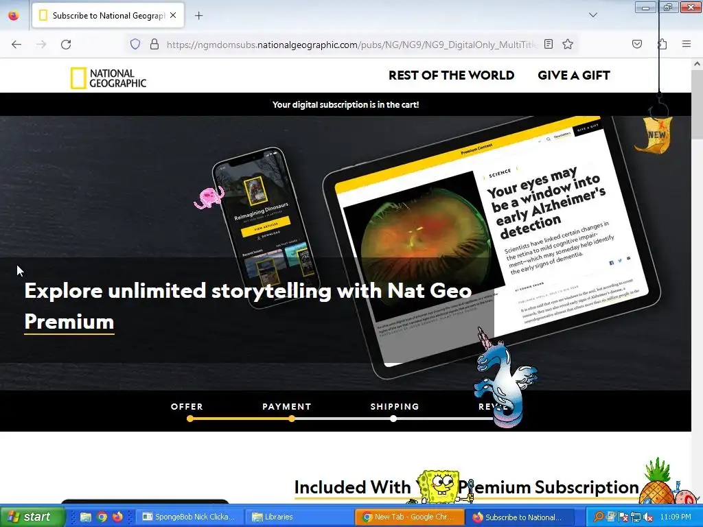
Task: Click the Payment progress dot
Action: [292, 419]
